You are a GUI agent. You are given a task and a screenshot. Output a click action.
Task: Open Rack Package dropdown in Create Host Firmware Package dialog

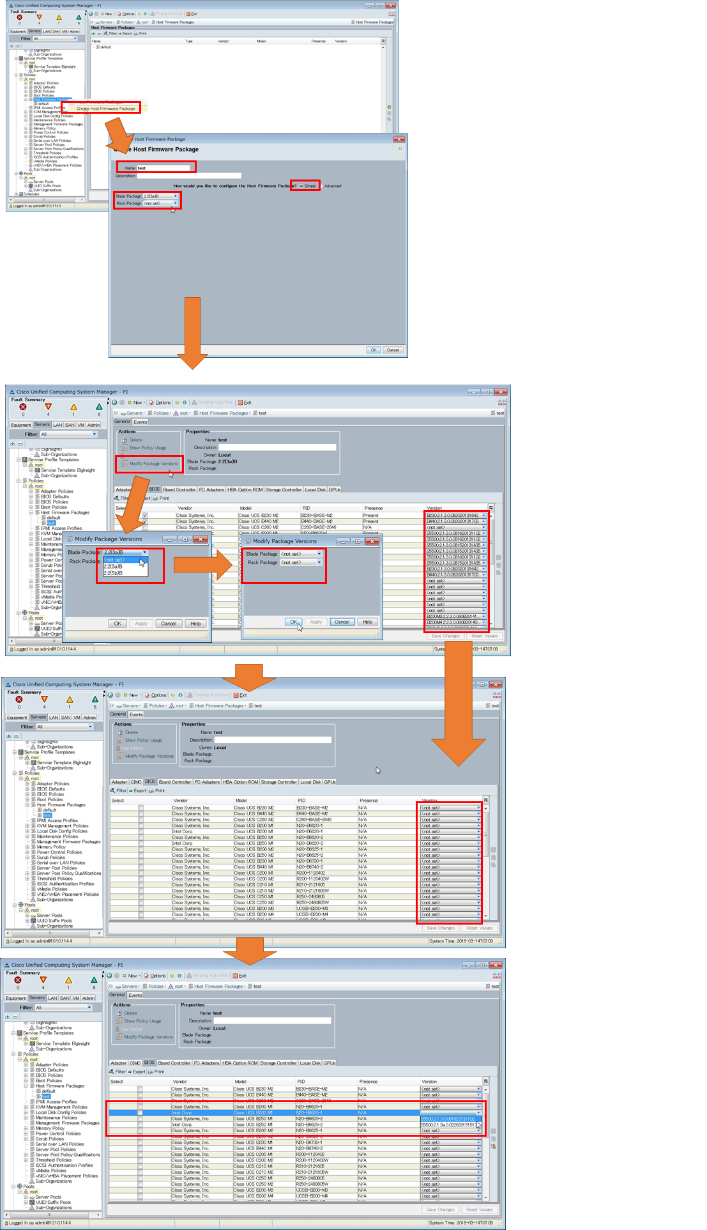160,203
